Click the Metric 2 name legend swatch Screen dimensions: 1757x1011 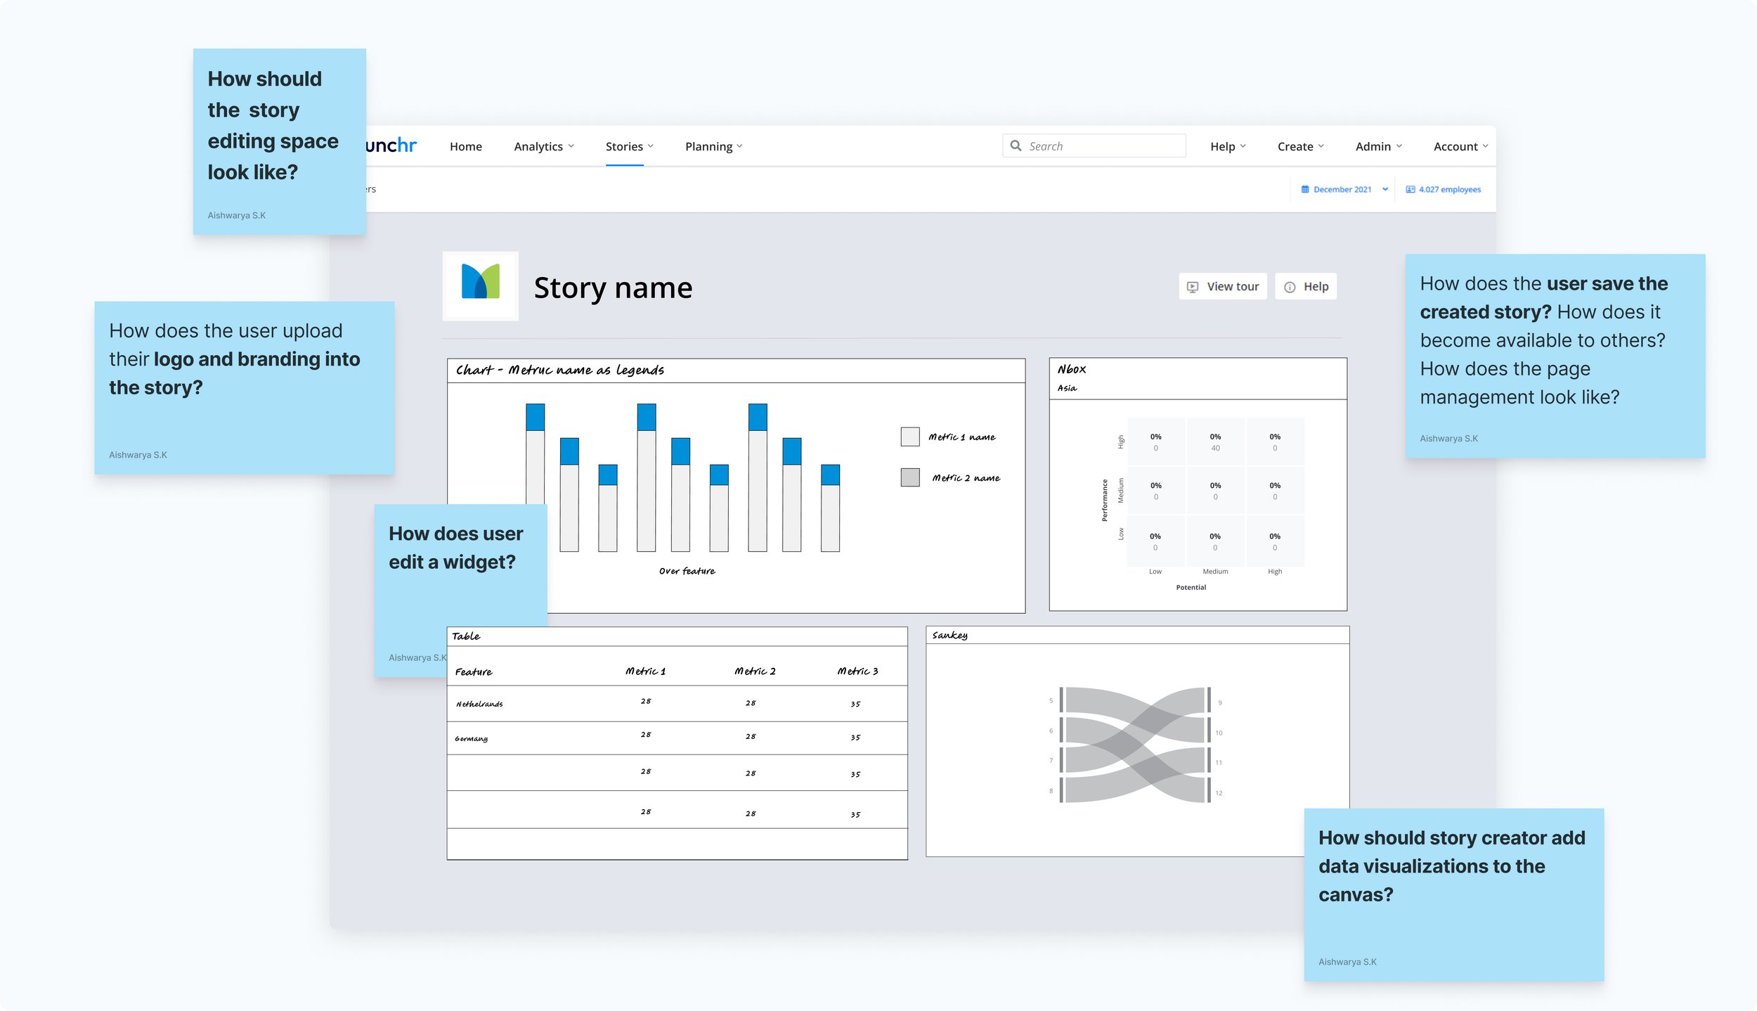point(910,477)
